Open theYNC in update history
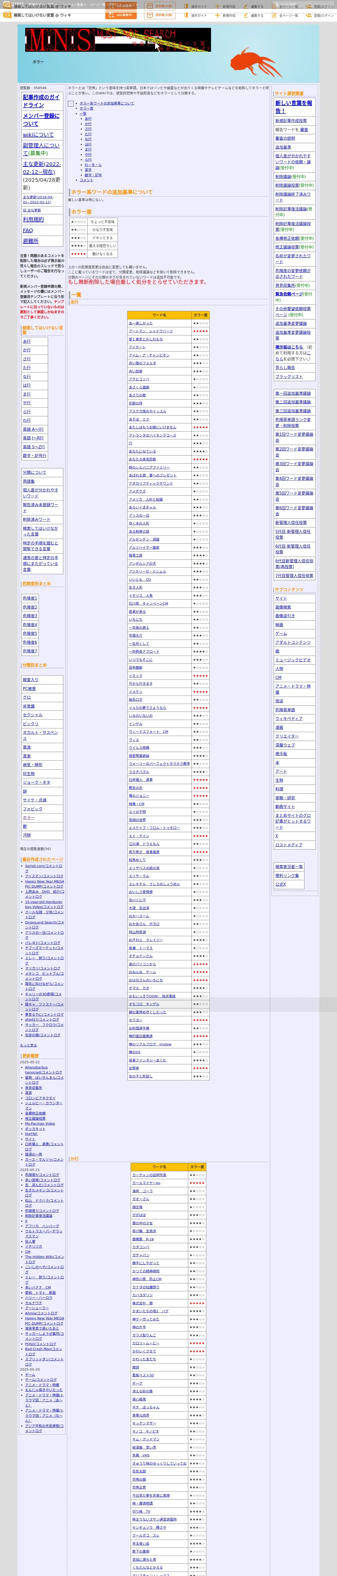 coord(31,1134)
